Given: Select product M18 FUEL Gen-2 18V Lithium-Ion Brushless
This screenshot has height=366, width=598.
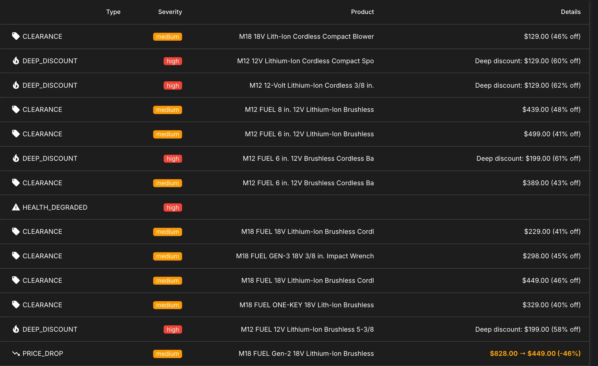Looking at the screenshot, I should [306, 354].
